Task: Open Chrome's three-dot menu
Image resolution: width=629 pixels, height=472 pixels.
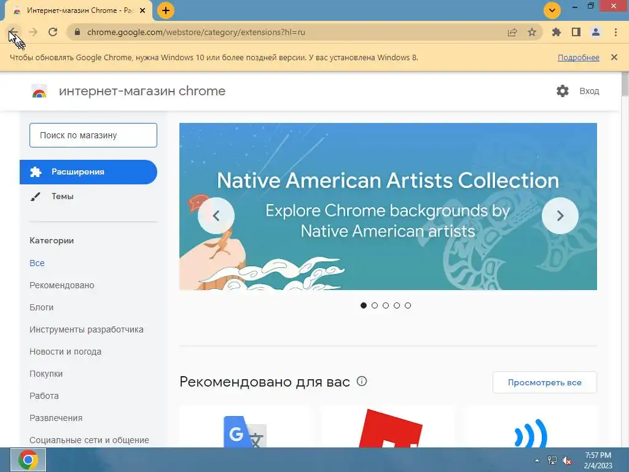Action: click(615, 32)
